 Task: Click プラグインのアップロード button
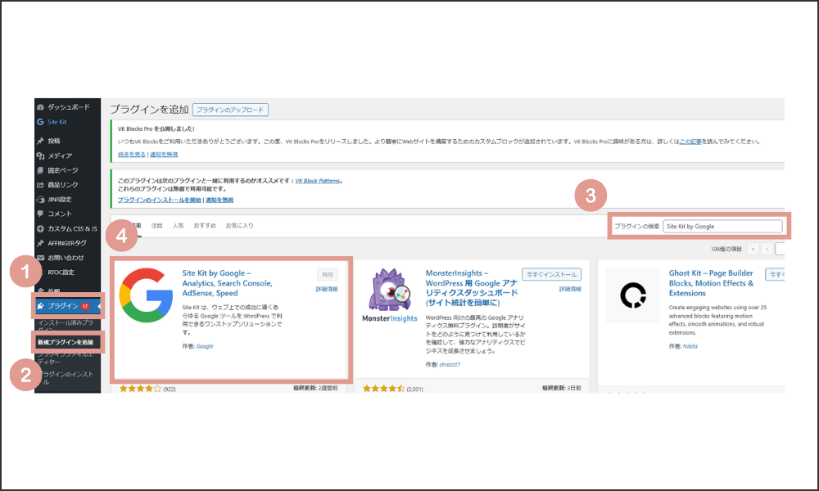point(230,110)
